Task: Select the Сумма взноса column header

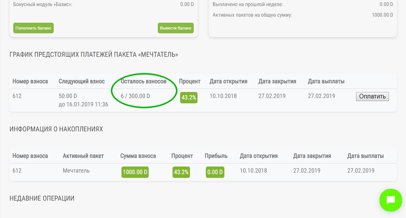Action: coord(138,156)
